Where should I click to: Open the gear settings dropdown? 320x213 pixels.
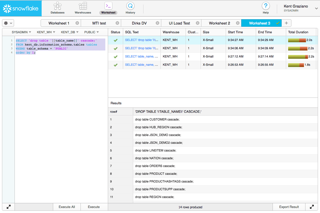8,23
